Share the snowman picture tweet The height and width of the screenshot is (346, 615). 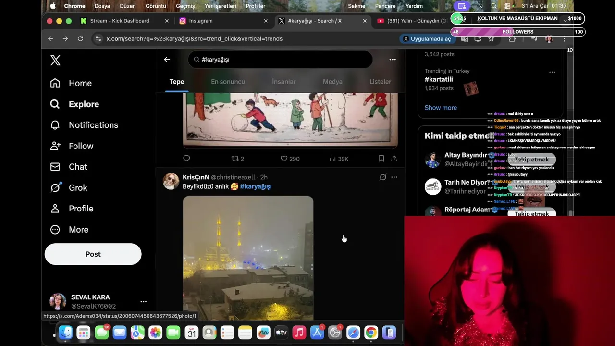pos(394,158)
